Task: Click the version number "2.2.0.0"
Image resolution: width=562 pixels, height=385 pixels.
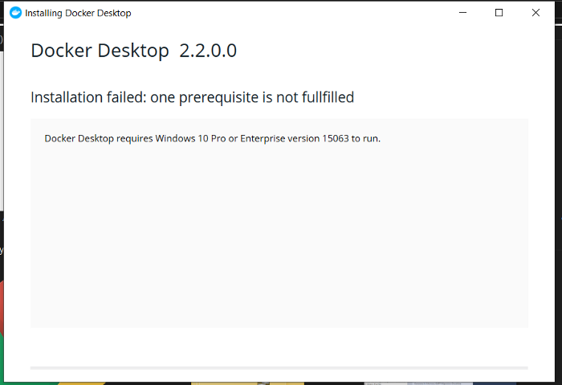Action: pos(208,51)
